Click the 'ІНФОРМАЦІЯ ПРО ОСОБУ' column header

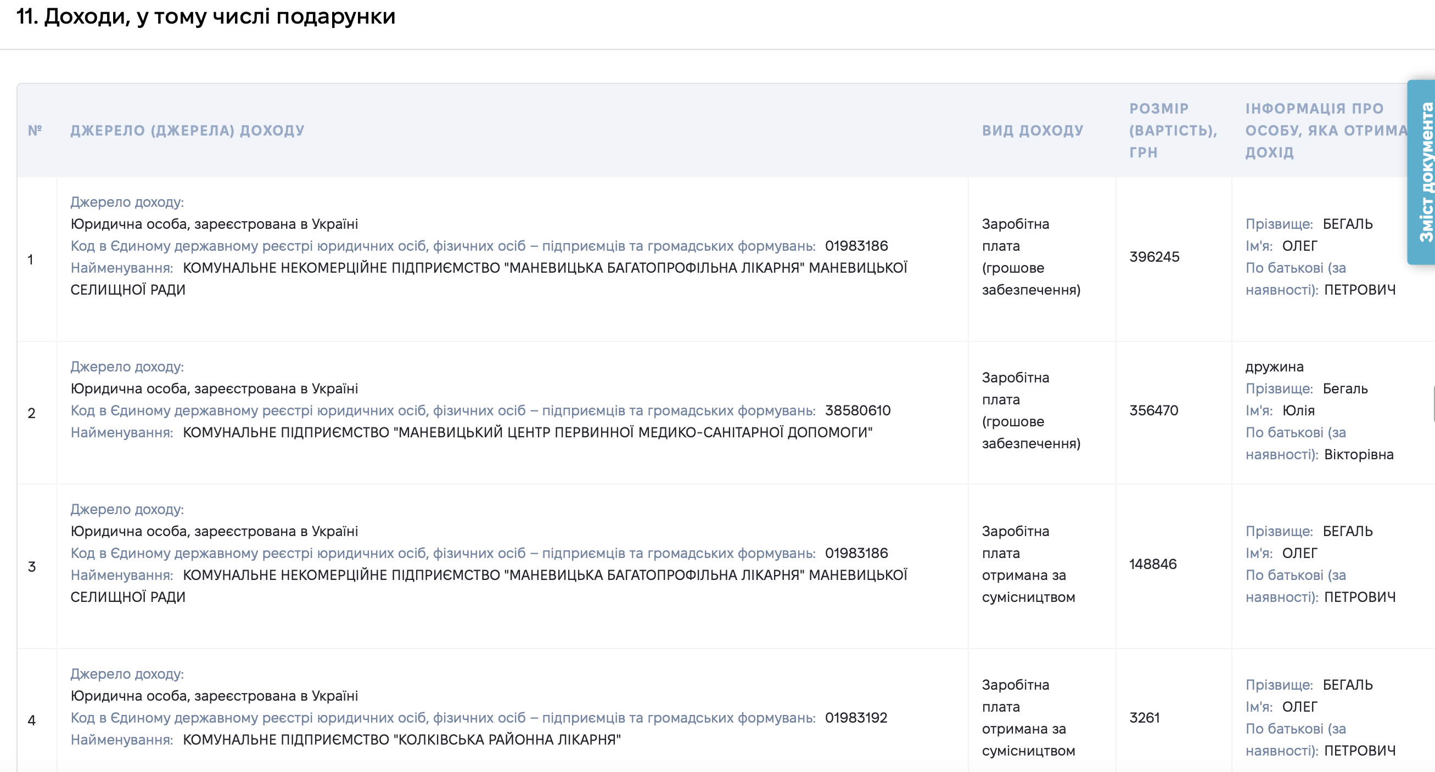1327,130
